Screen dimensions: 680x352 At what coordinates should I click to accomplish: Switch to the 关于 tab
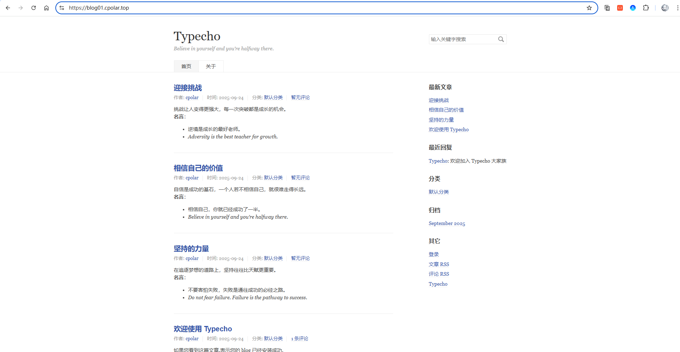pos(211,66)
